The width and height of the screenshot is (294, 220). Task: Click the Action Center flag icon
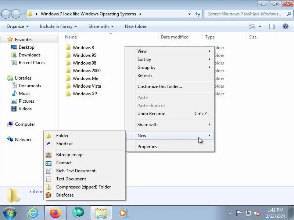239,213
